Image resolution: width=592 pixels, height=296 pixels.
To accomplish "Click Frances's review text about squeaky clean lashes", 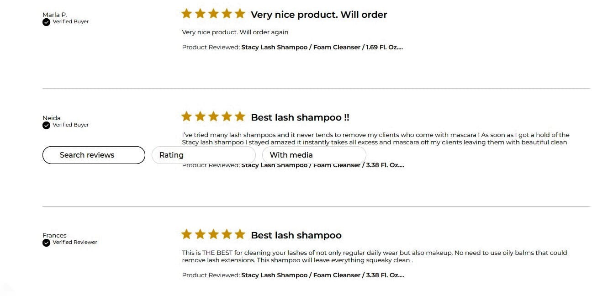I will pos(374,256).
